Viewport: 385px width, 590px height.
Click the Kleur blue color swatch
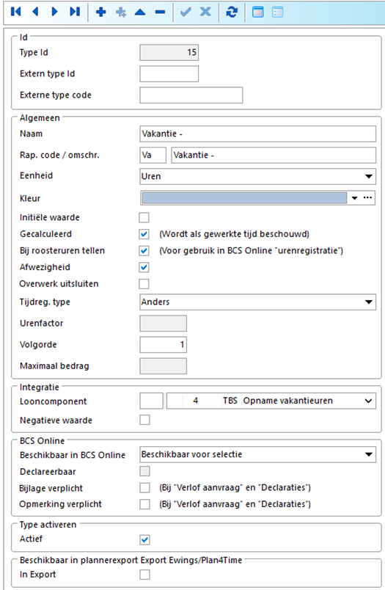[244, 198]
